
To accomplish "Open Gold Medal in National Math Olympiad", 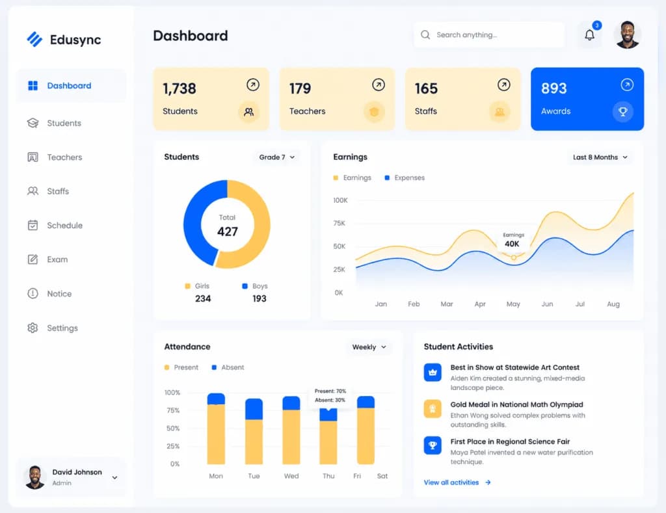I will pos(516,404).
